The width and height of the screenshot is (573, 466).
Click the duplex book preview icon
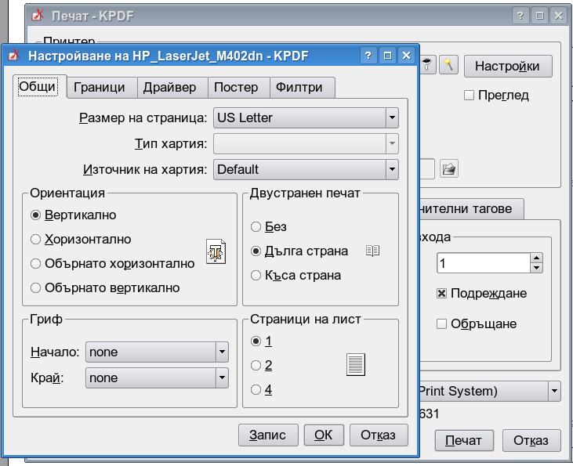point(373,251)
